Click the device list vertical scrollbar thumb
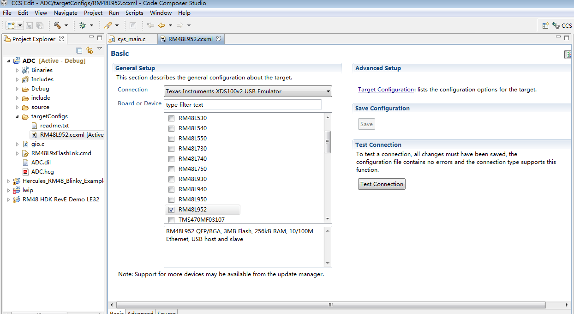 click(328, 142)
